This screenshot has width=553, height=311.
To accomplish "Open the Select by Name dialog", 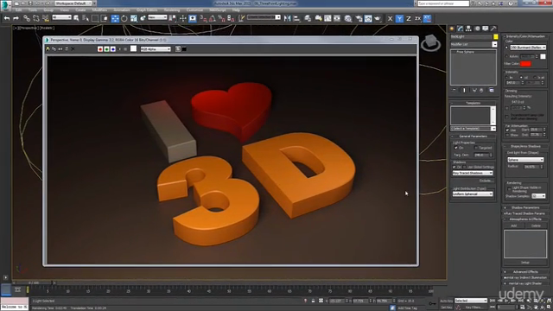I will coord(86,18).
